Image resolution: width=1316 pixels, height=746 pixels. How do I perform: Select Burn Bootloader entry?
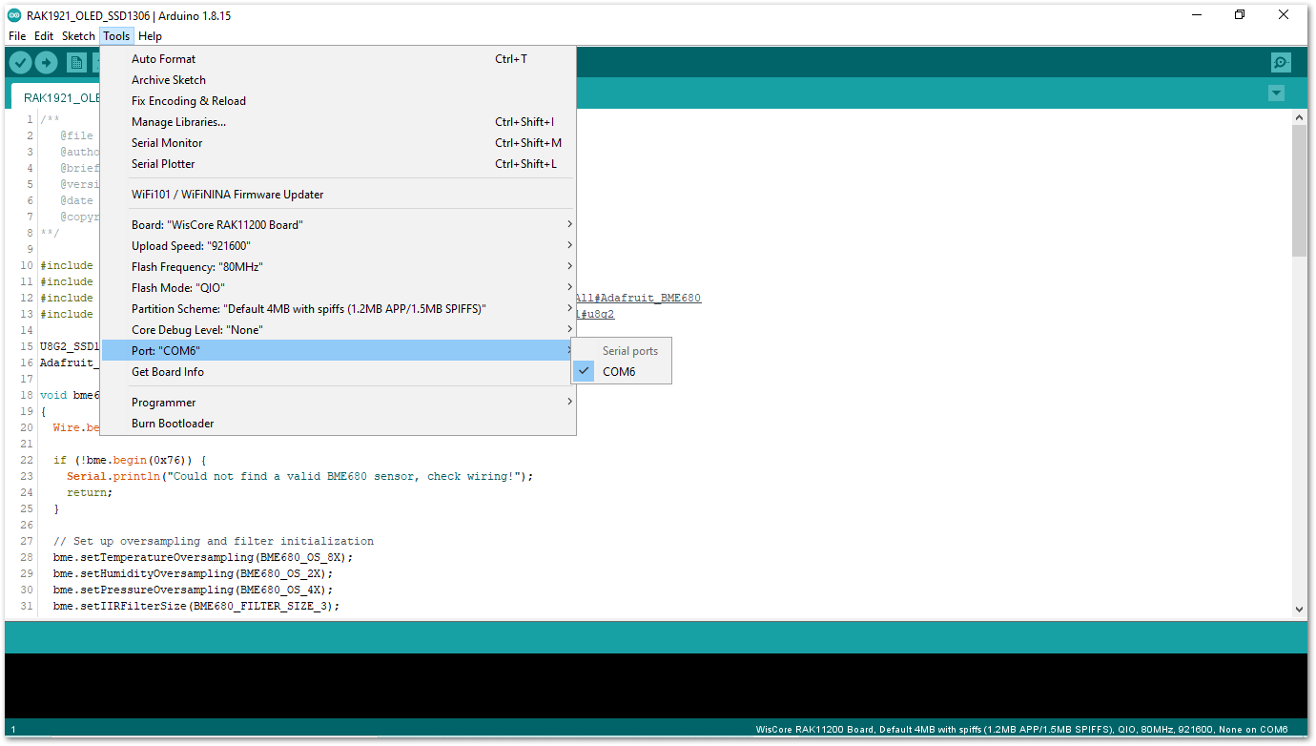point(339,424)
